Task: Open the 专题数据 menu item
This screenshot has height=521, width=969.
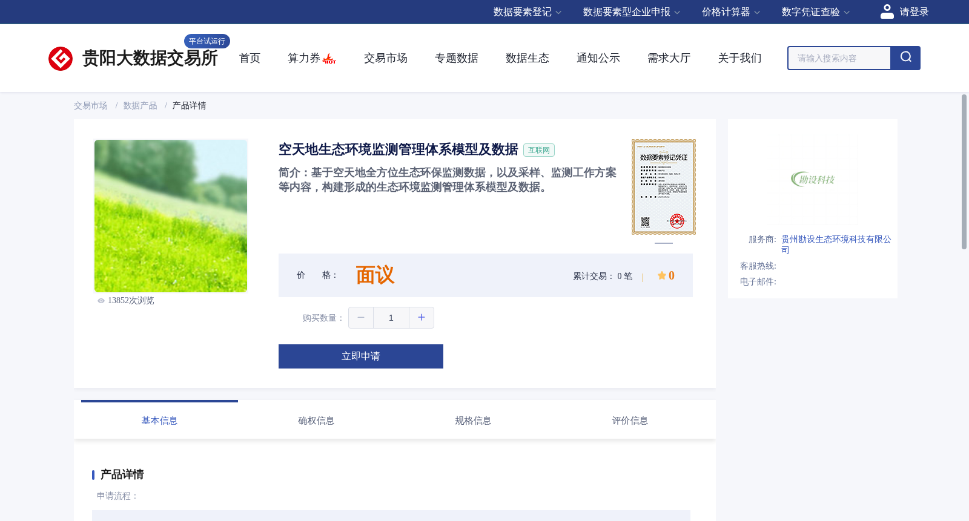Action: [457, 58]
